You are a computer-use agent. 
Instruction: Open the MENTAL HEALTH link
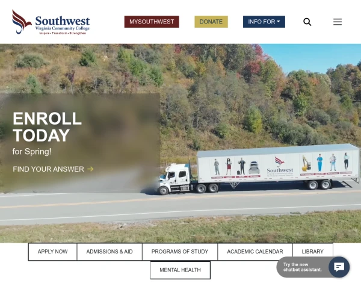point(180,270)
